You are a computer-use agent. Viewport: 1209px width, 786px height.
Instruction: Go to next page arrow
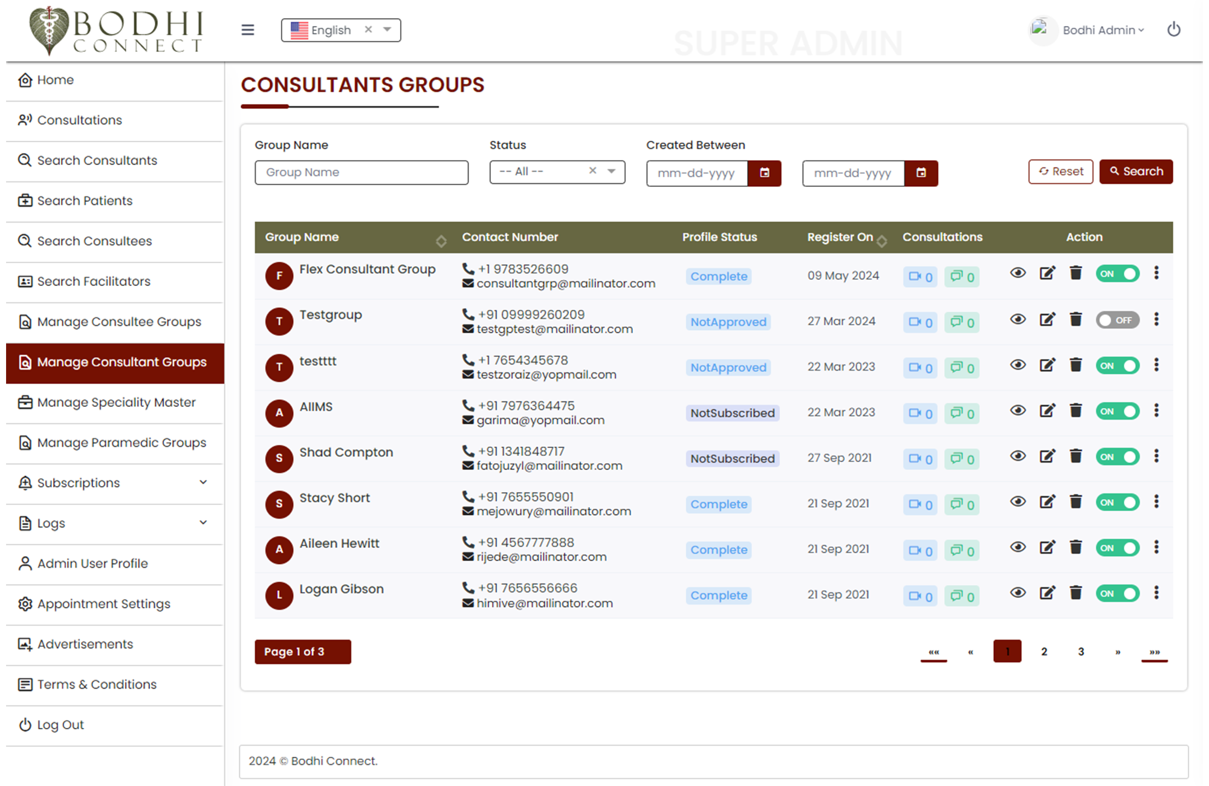pos(1118,652)
